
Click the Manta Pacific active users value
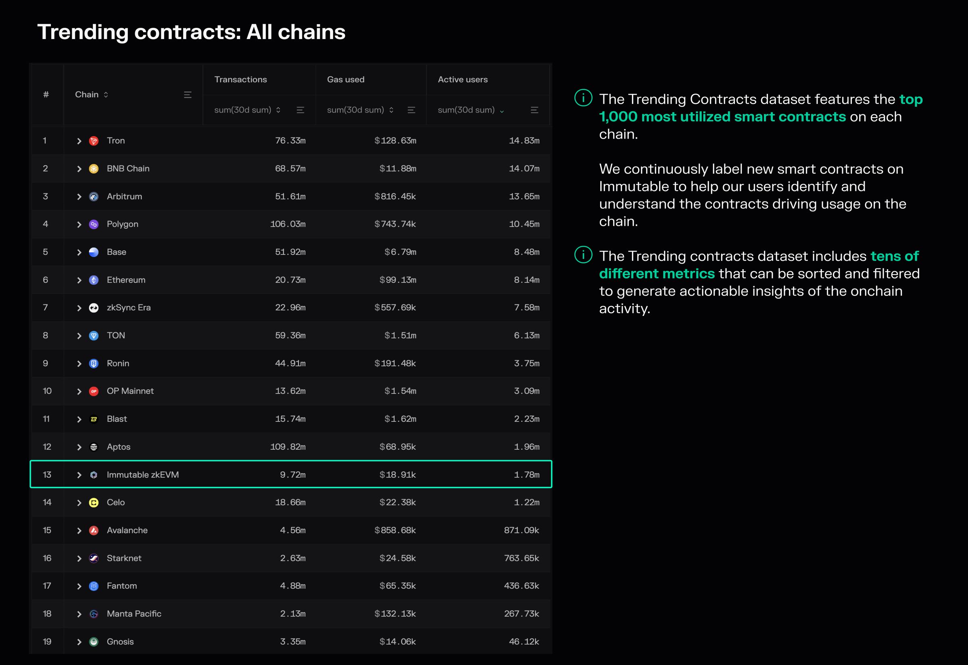point(521,614)
